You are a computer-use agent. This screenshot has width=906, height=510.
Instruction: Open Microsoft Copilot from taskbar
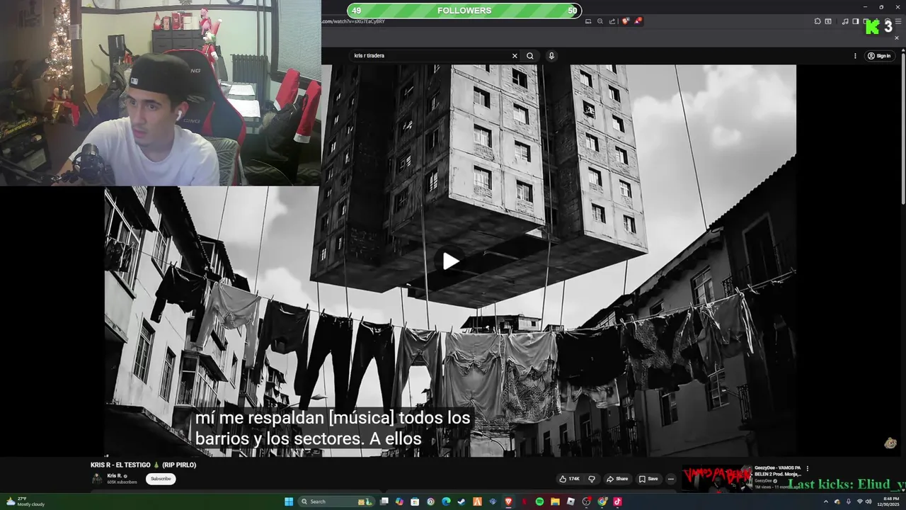click(399, 501)
